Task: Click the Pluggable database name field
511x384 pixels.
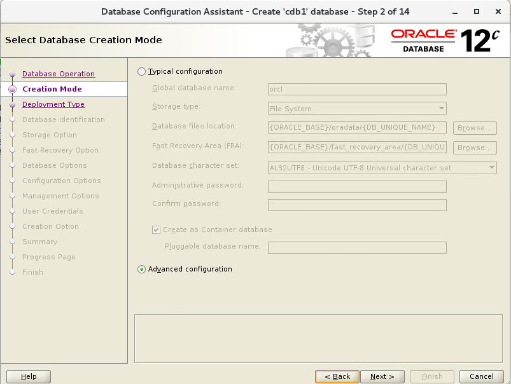Action: (x=357, y=247)
